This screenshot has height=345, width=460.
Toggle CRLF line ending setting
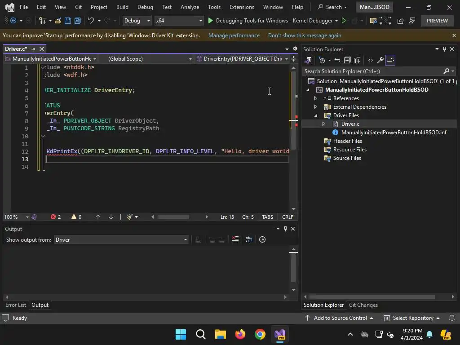click(x=287, y=217)
